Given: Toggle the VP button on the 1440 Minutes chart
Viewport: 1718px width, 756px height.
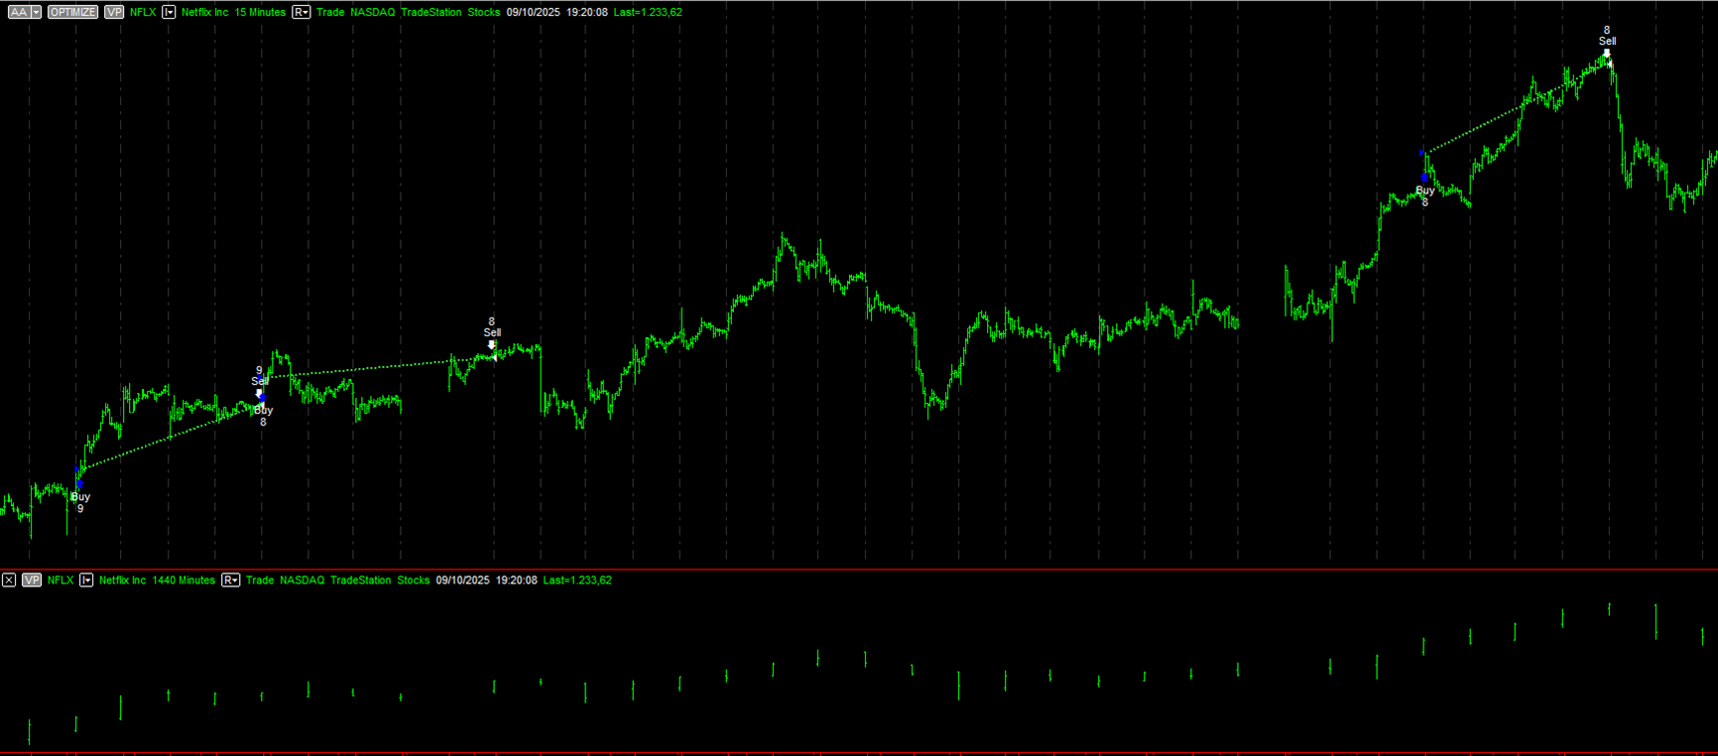Looking at the screenshot, I should pyautogui.click(x=32, y=580).
